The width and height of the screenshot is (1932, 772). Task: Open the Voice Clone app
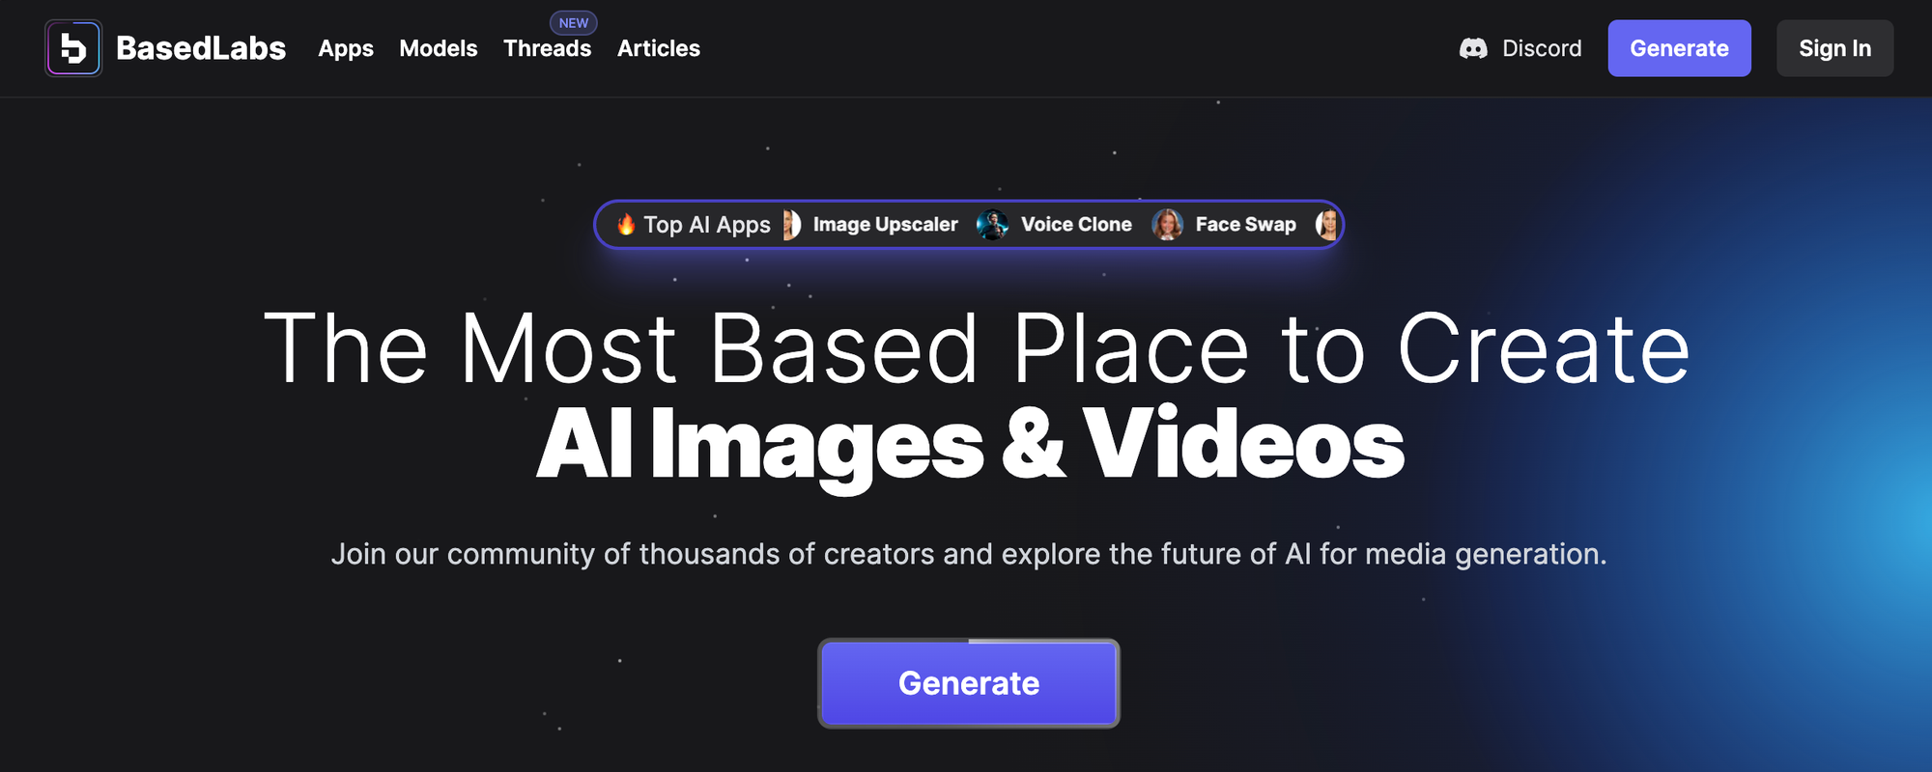coord(1076,224)
